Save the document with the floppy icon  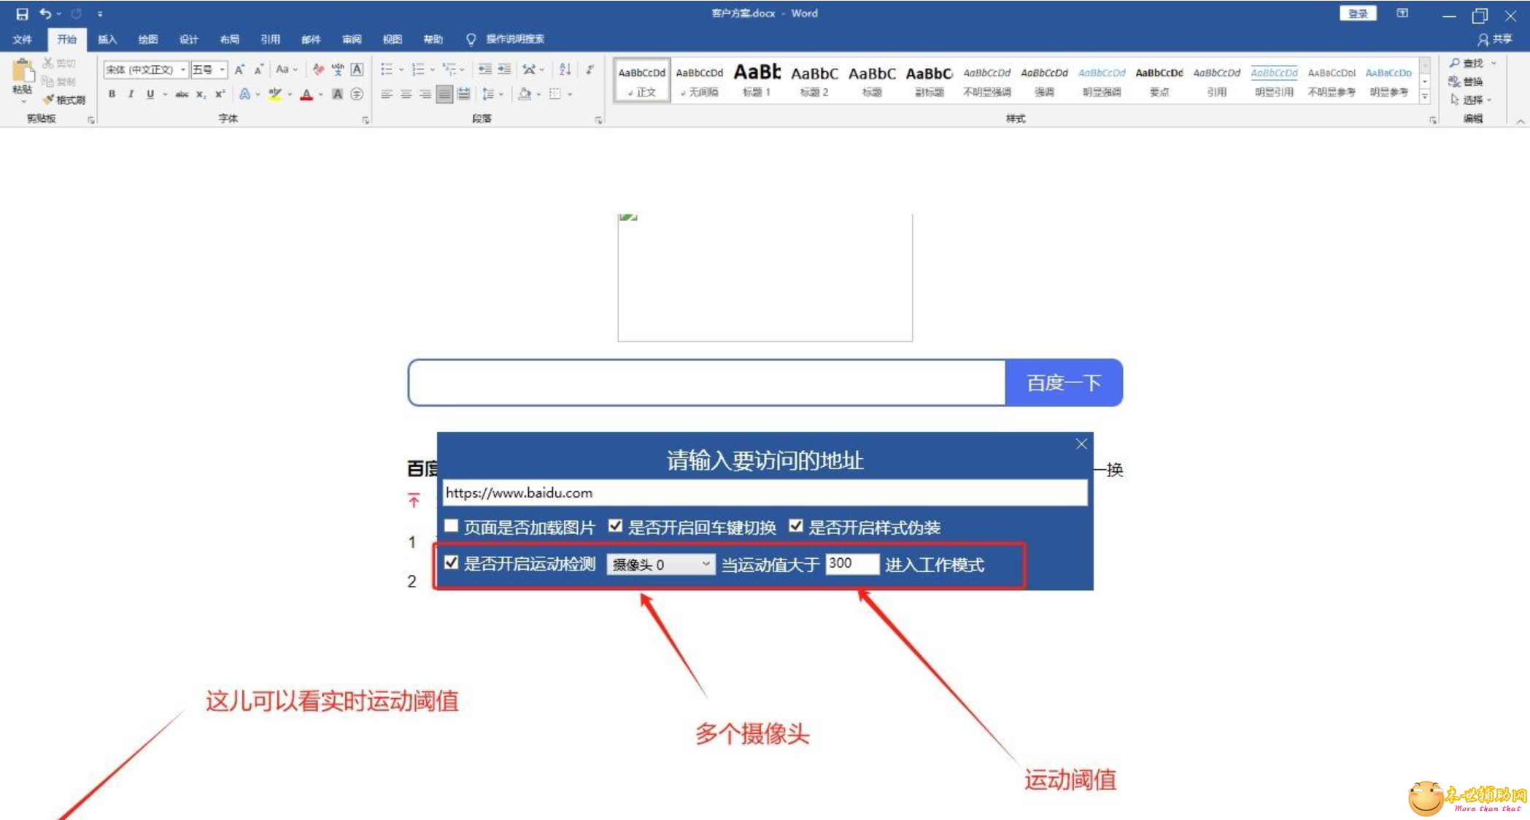(x=22, y=14)
